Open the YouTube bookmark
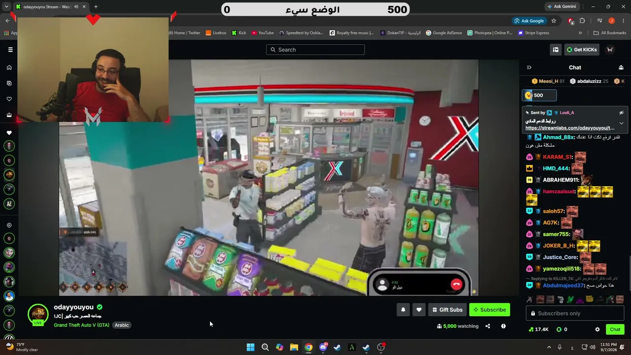Screen dimensions: 631x355 click(262, 33)
